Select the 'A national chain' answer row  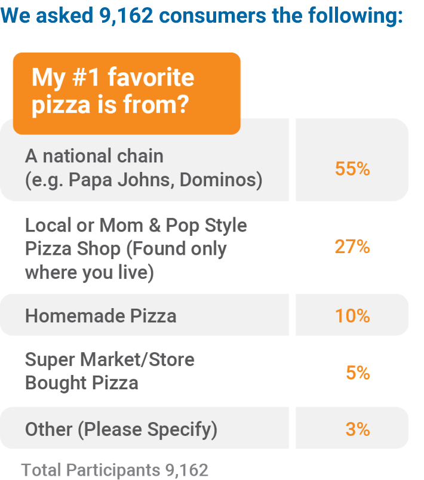point(144,160)
